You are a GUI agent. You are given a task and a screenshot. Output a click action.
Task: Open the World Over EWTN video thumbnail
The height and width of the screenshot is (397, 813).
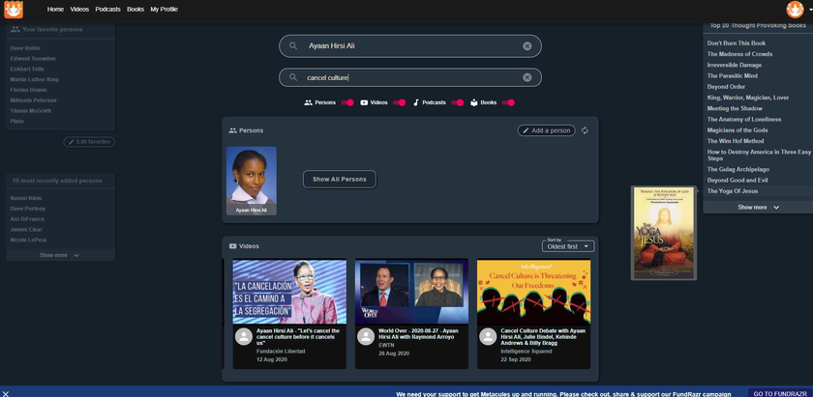tap(411, 292)
